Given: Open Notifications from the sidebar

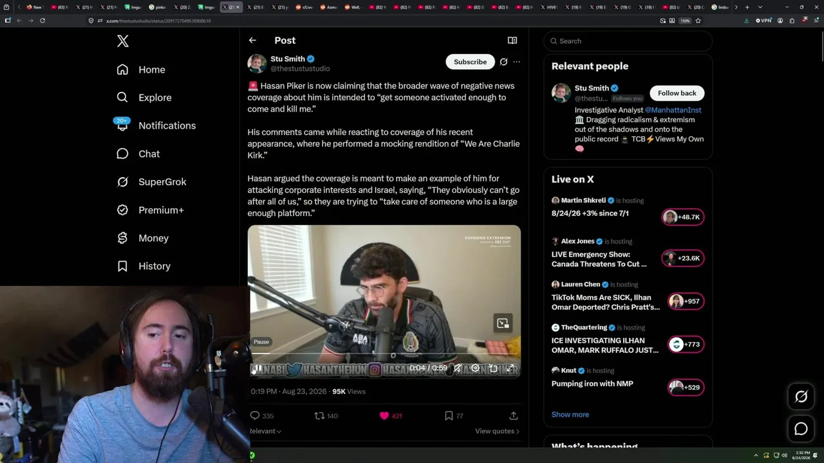Looking at the screenshot, I should pos(156,125).
